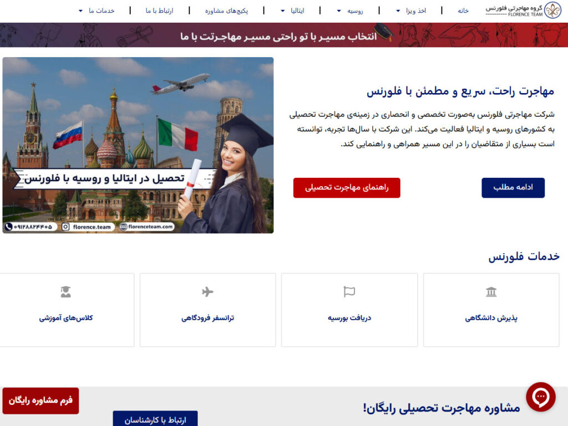Open ارتباط با ما menu item

click(159, 11)
